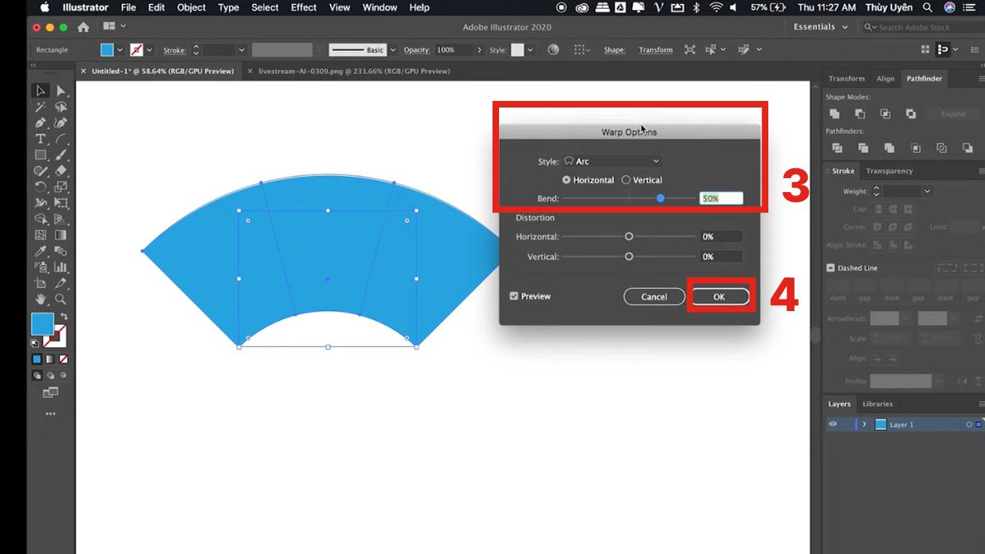Open the Effect menu

click(x=304, y=7)
